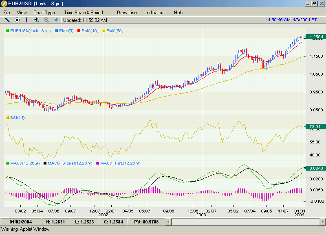The image size is (326, 234).
Task: Click the green EUR/USD legend swatch
Action: click(x=8, y=31)
